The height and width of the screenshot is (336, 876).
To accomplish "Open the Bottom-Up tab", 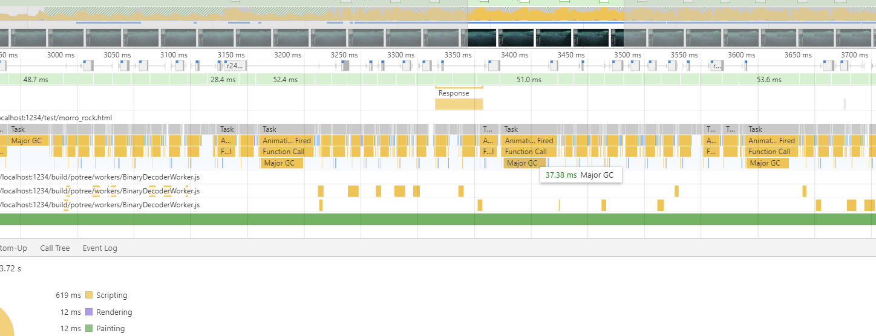I will [x=13, y=248].
